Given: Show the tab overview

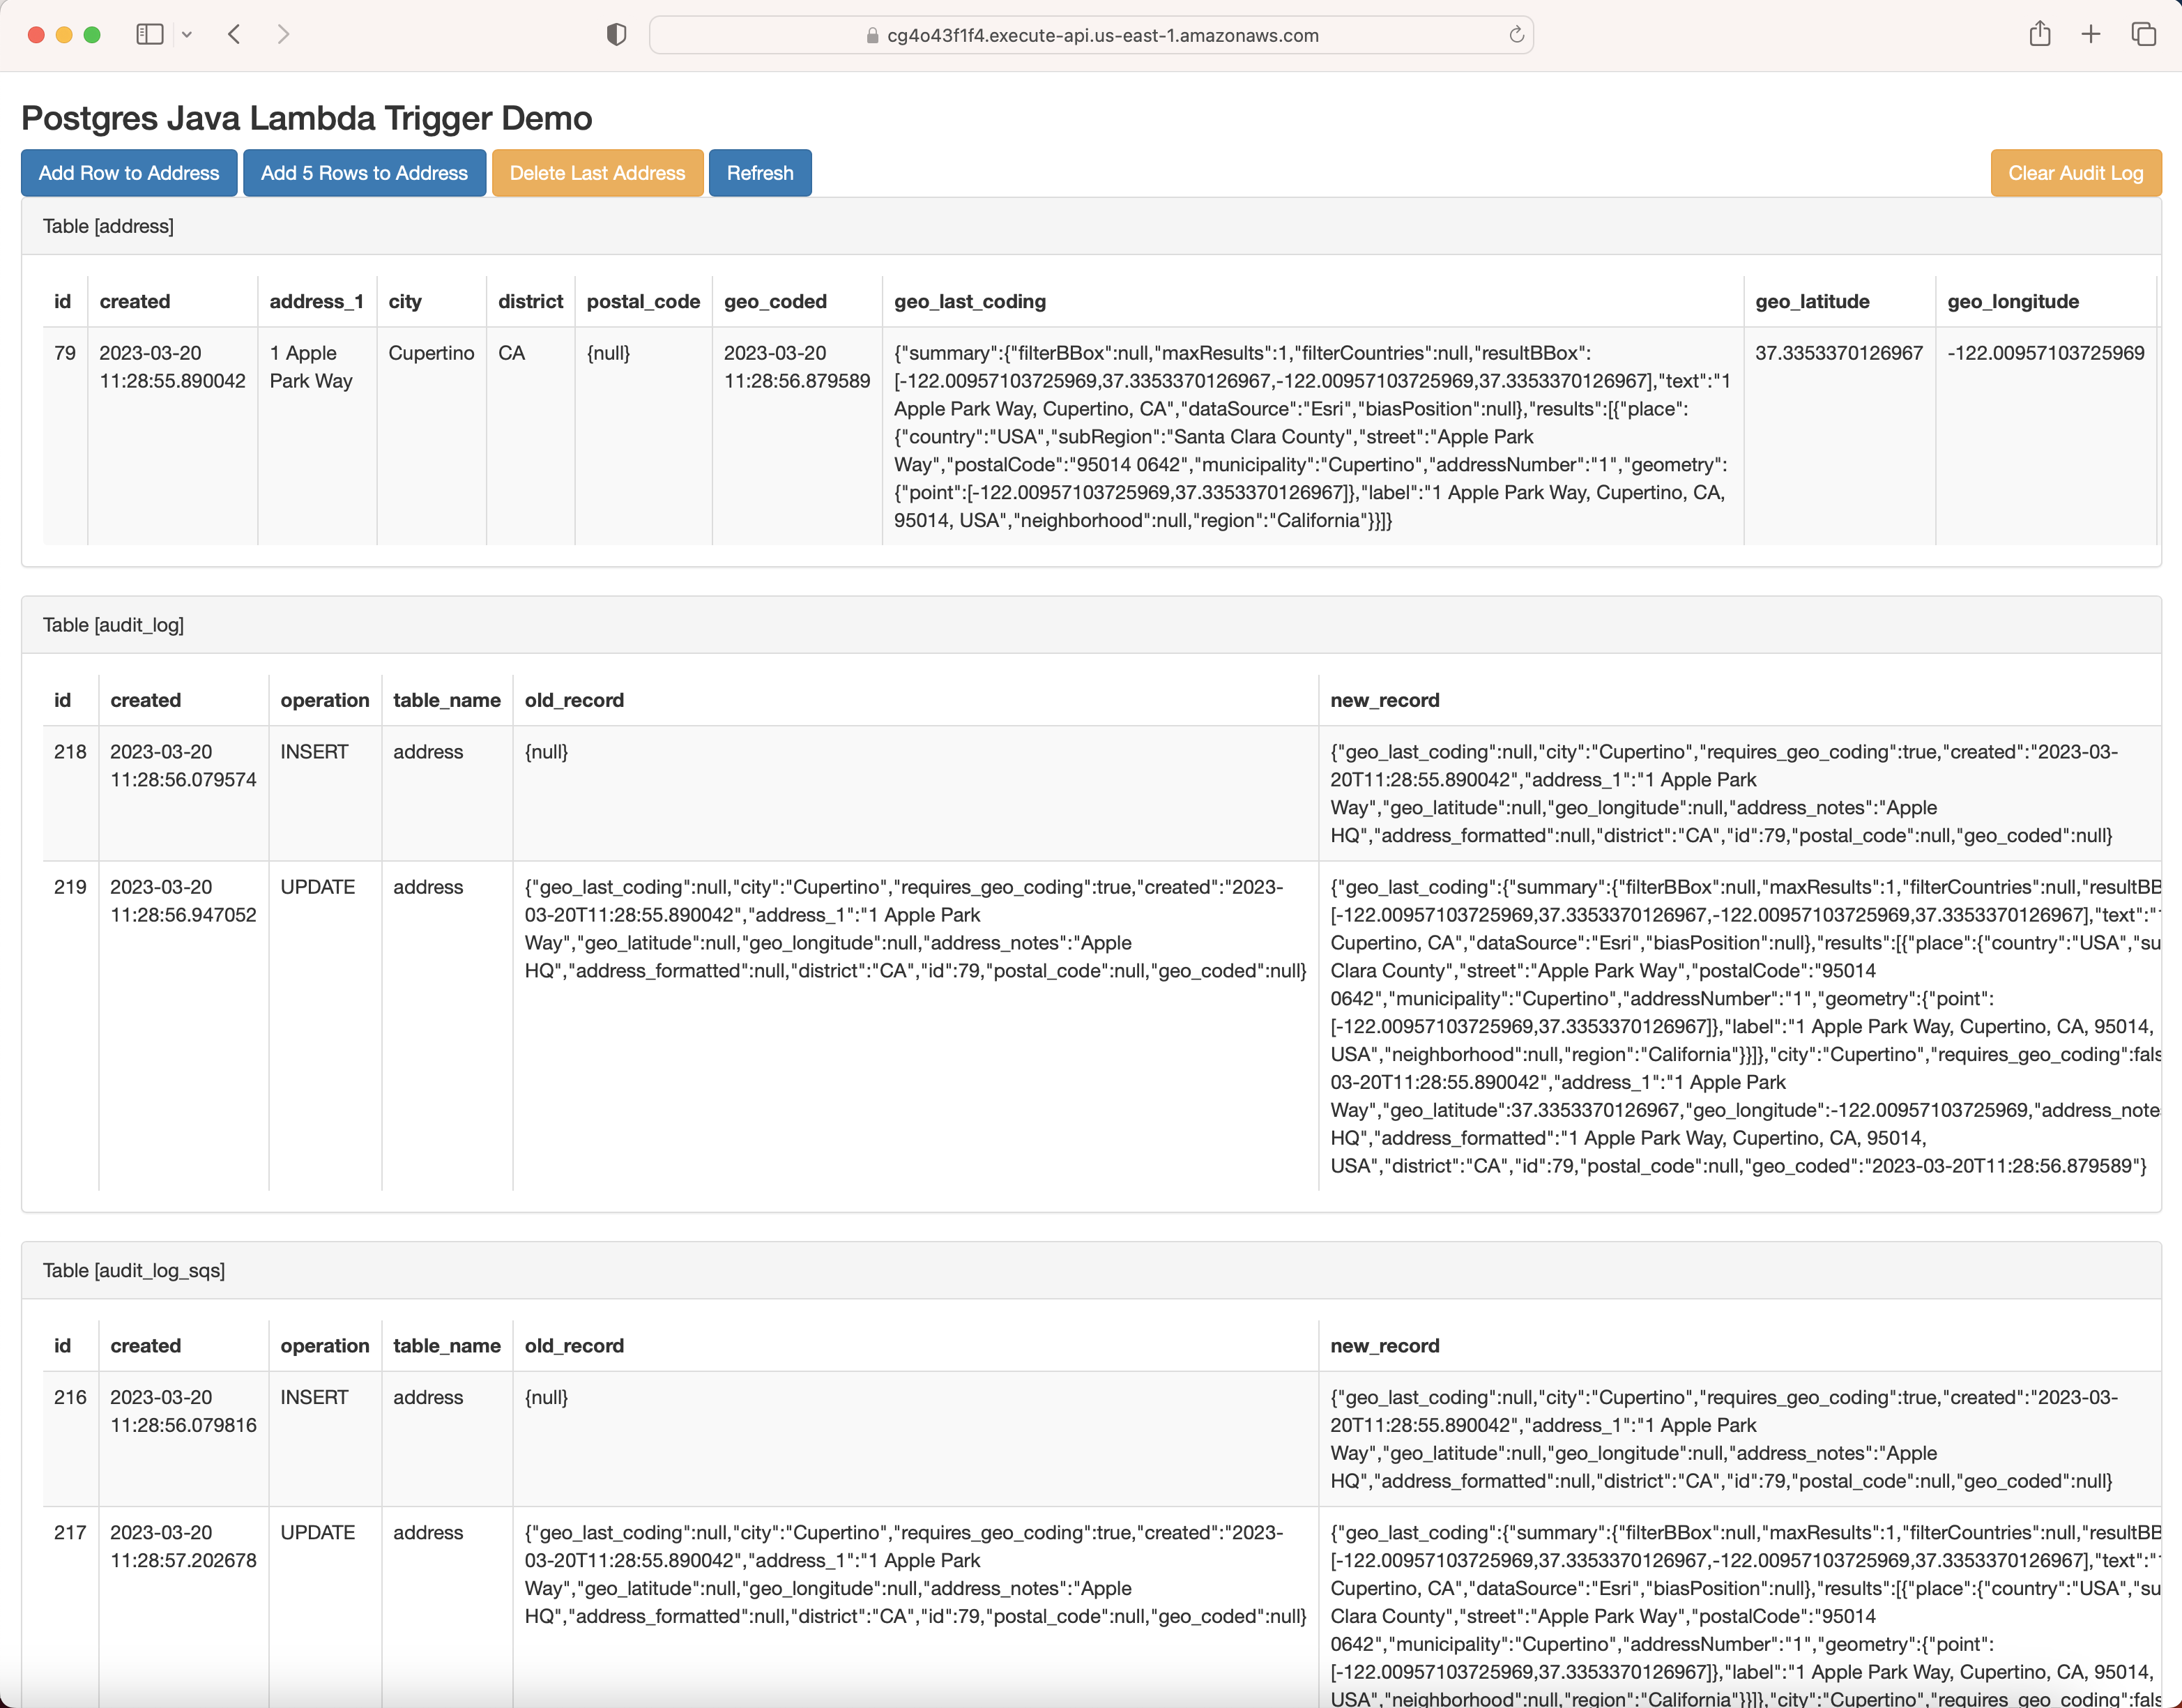Looking at the screenshot, I should click(2144, 34).
